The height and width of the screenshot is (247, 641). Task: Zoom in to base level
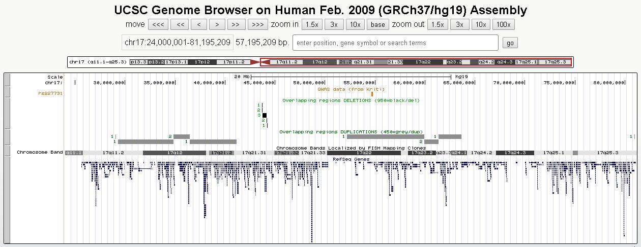click(377, 24)
